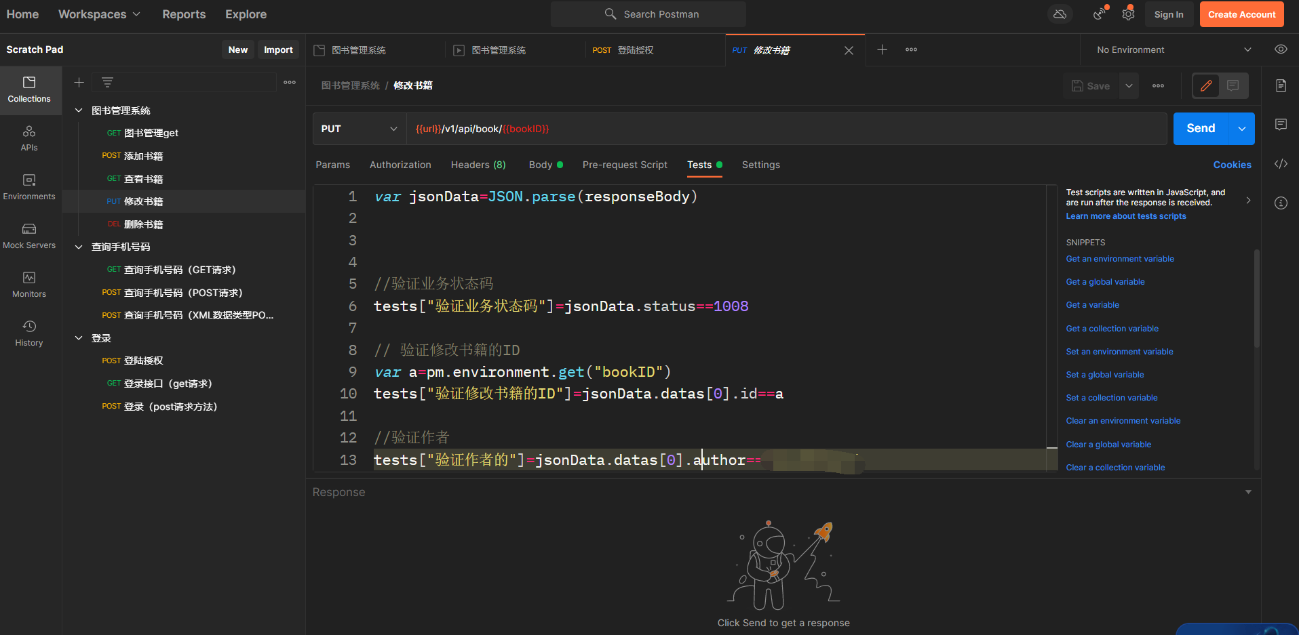Viewport: 1299px width, 635px height.
Task: Select the 添加书籍 POST request
Action: pos(183,156)
